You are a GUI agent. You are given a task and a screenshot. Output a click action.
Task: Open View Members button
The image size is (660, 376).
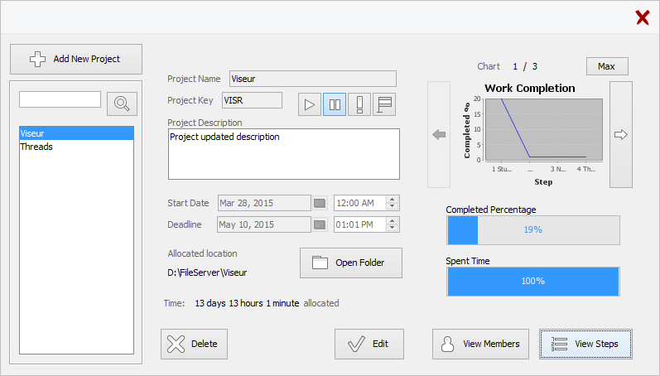[480, 344]
